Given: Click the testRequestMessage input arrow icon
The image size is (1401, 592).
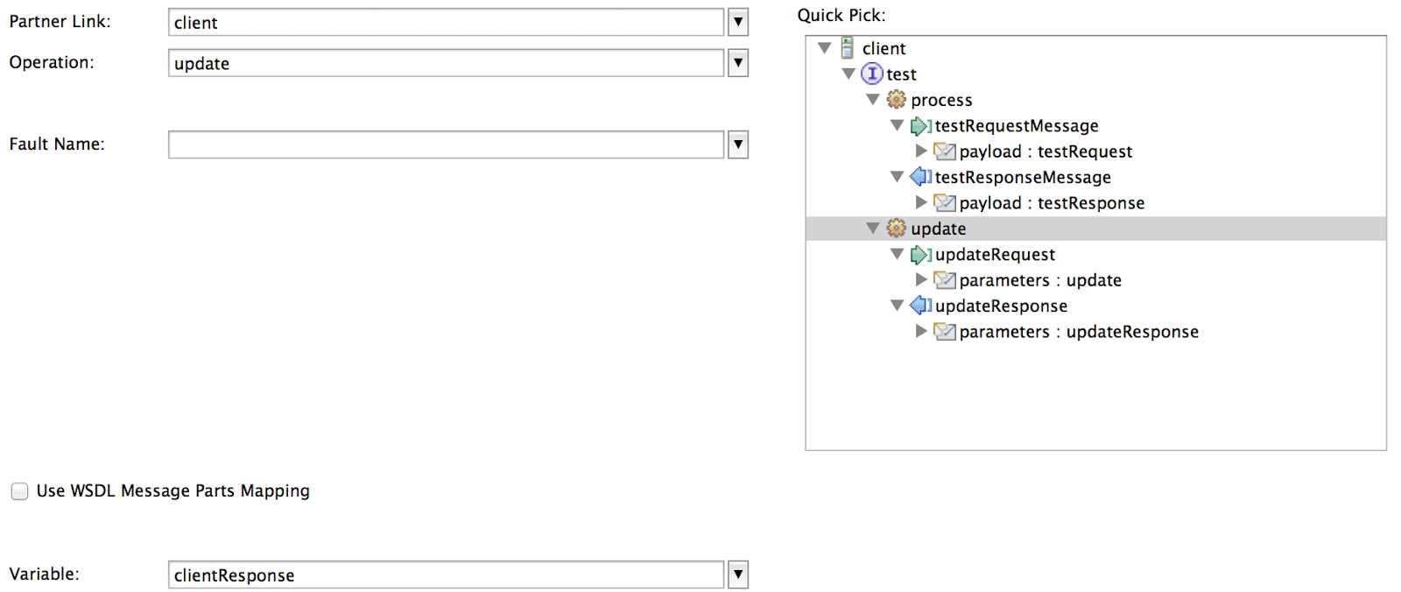Looking at the screenshot, I should pos(920,126).
